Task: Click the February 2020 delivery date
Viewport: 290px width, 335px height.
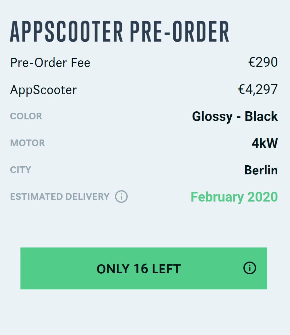Action: tap(234, 197)
